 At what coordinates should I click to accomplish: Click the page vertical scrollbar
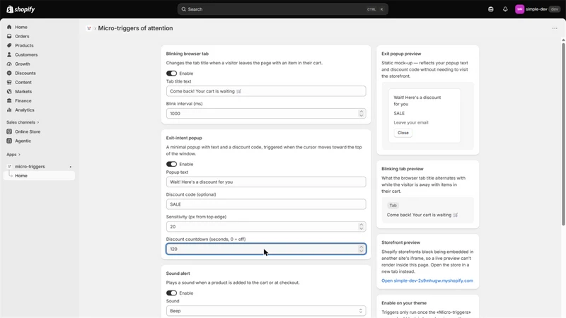pos(563,134)
